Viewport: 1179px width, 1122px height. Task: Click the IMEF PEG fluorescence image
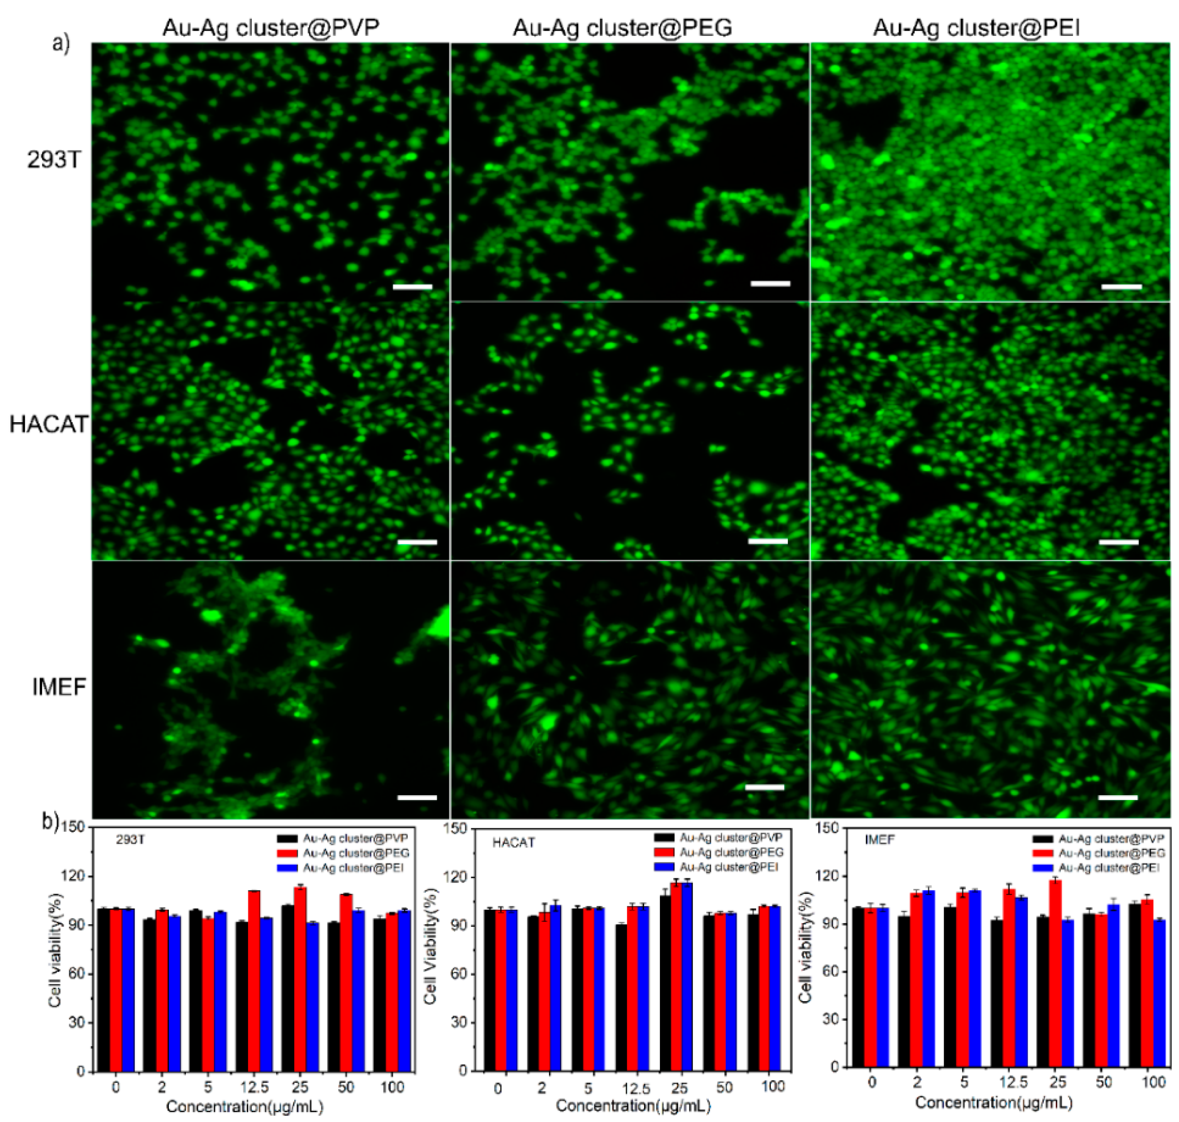630,689
